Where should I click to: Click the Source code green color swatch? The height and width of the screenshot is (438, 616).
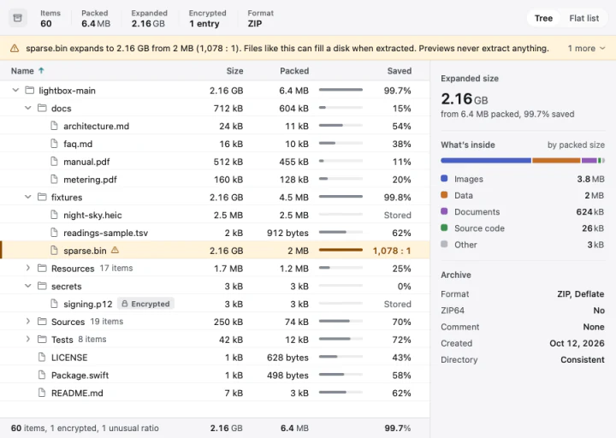tap(444, 228)
